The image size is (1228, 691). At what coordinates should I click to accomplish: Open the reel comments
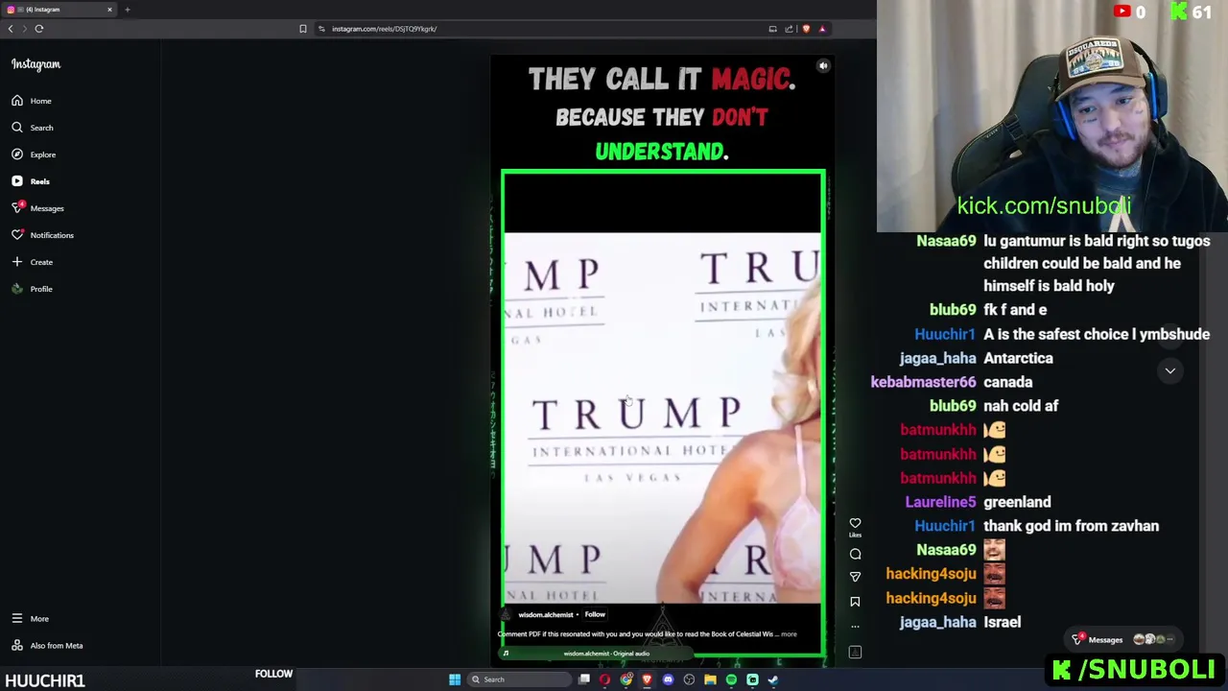(x=855, y=554)
